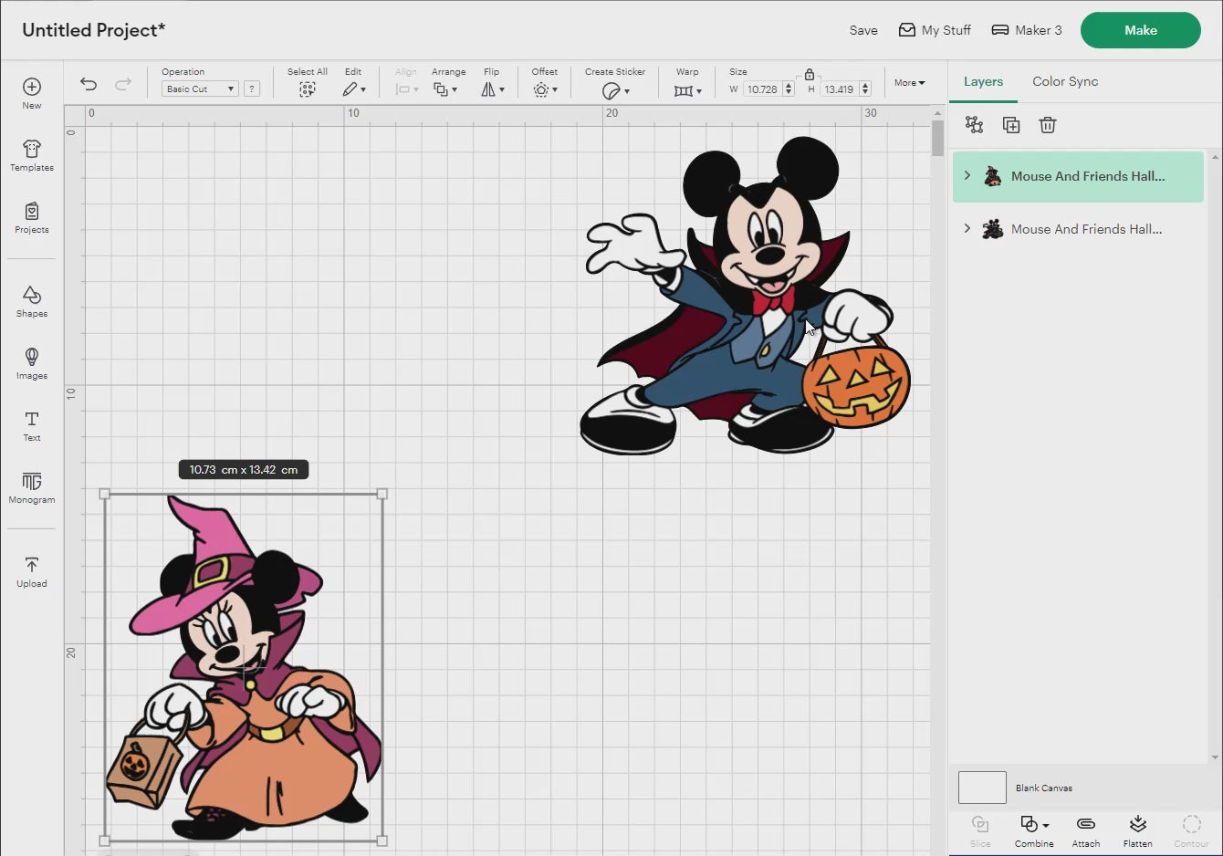Viewport: 1223px width, 856px height.
Task: Expand the unselected Mouse And Friends layer
Action: click(x=967, y=228)
